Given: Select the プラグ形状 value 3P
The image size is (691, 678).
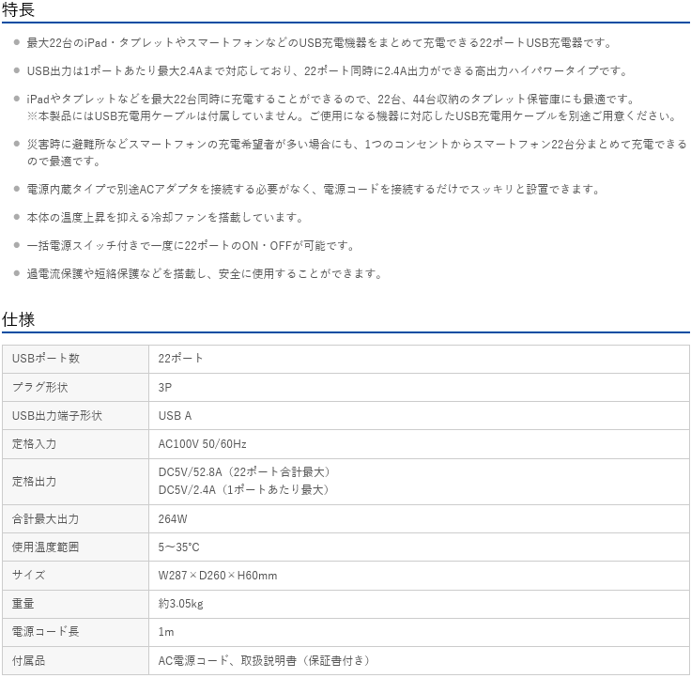Looking at the screenshot, I should (165, 387).
